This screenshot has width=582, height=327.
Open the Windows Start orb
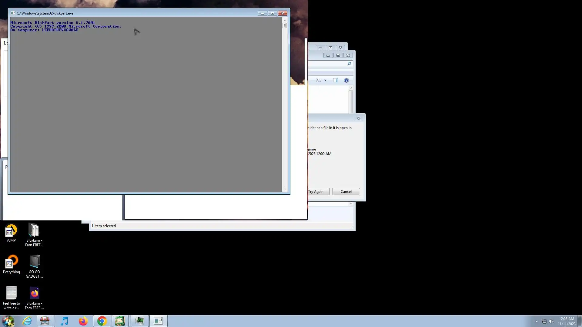pyautogui.click(x=8, y=321)
